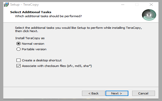Proceed by clicking Next
Image resolution: width=162 pixels, height=101 pixels.
[x=116, y=93]
